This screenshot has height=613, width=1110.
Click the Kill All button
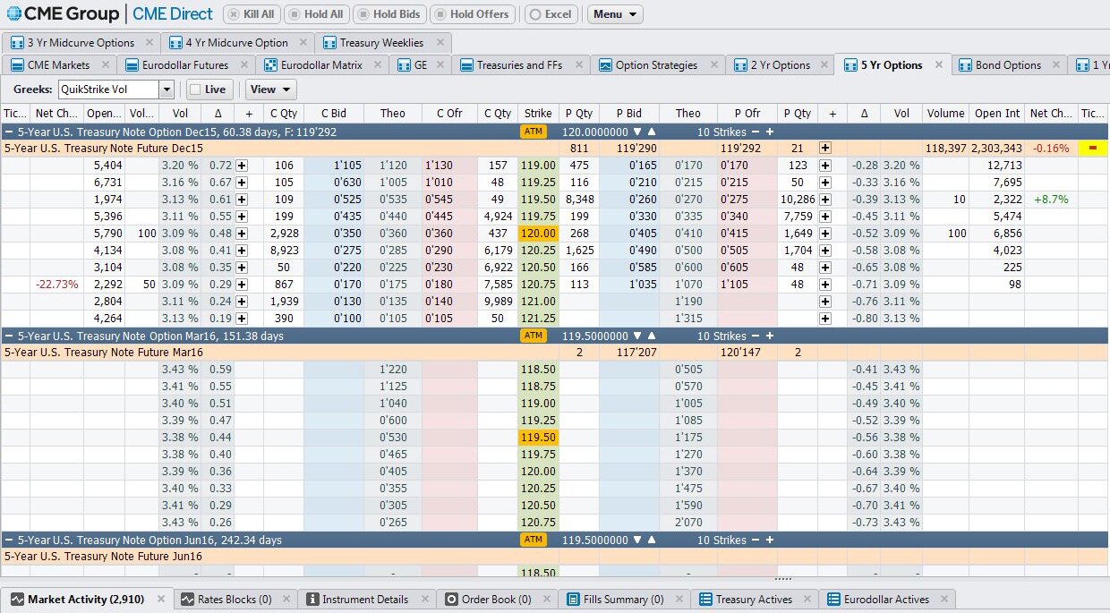tap(250, 14)
